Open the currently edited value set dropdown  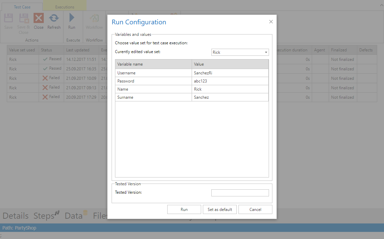coord(240,52)
